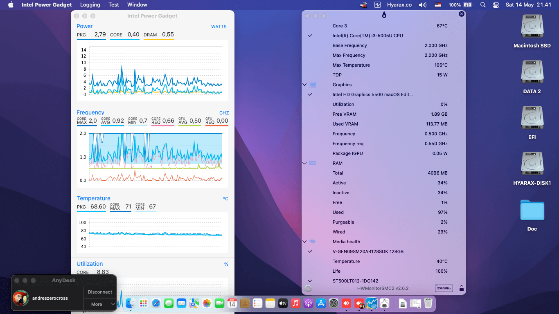Click the volume icon in menu bar
The height and width of the screenshot is (314, 559).
423,5
